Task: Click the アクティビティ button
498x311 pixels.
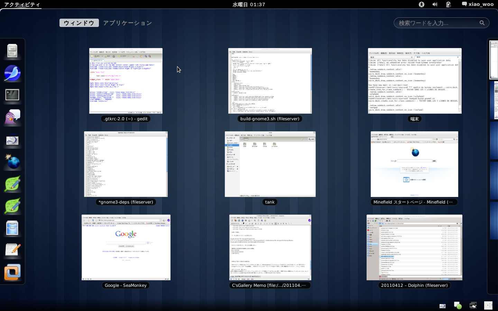Action: point(22,4)
